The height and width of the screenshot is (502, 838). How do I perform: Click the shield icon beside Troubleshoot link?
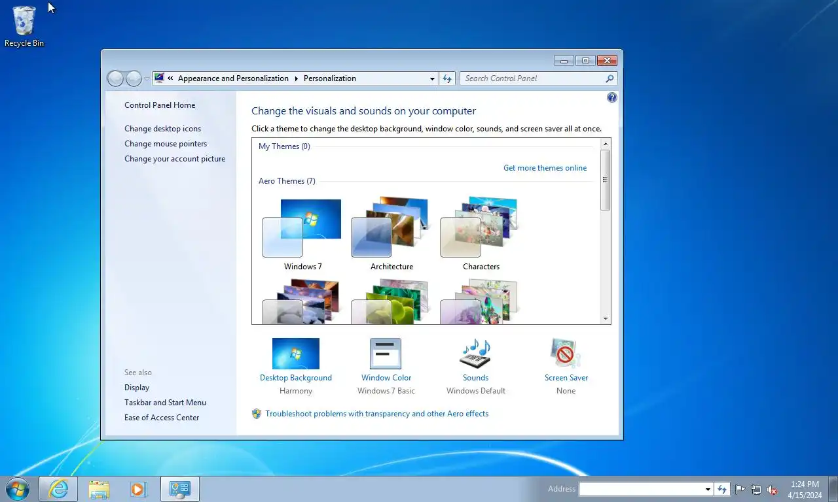point(257,414)
